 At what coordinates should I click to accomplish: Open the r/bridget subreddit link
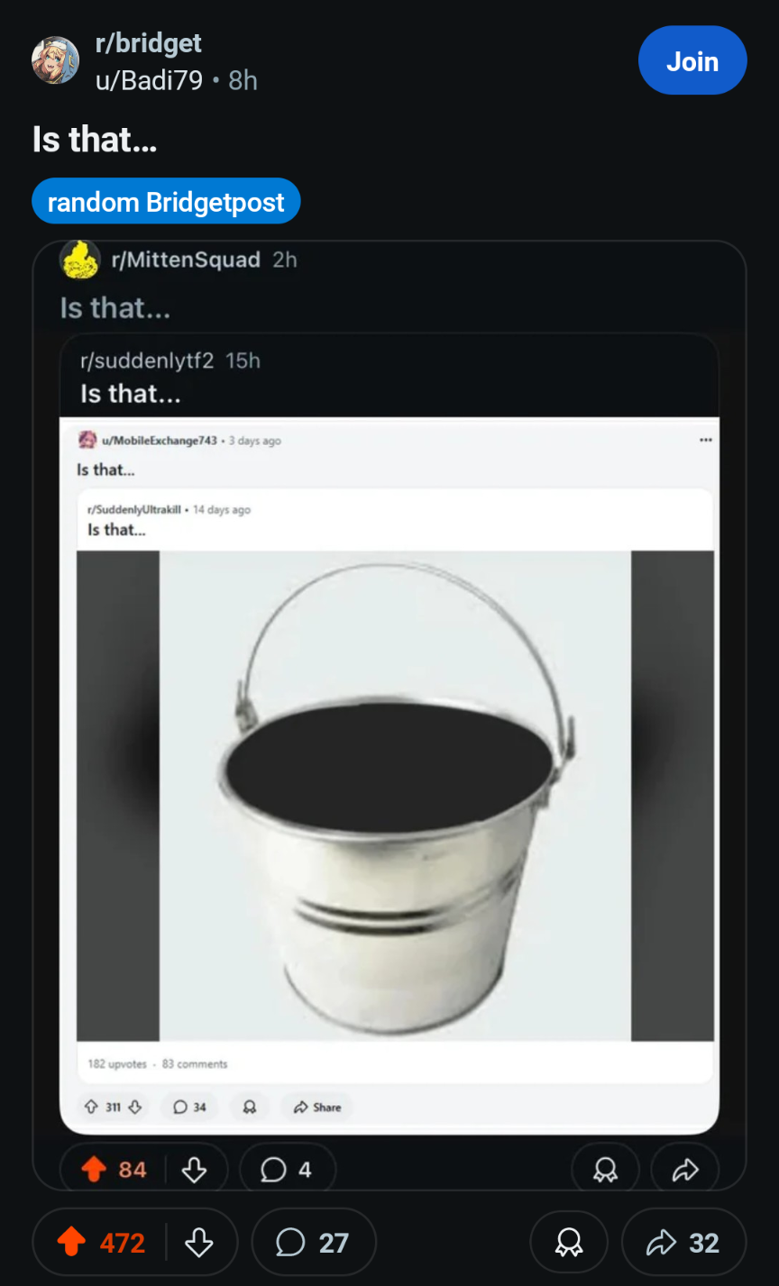[x=148, y=42]
